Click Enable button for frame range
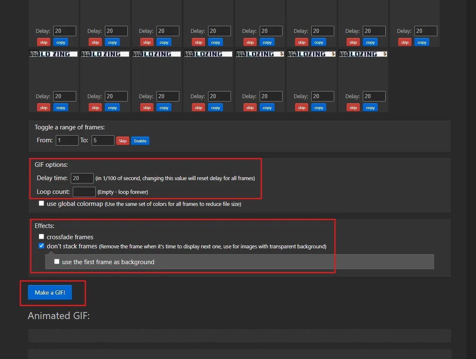 [140, 141]
